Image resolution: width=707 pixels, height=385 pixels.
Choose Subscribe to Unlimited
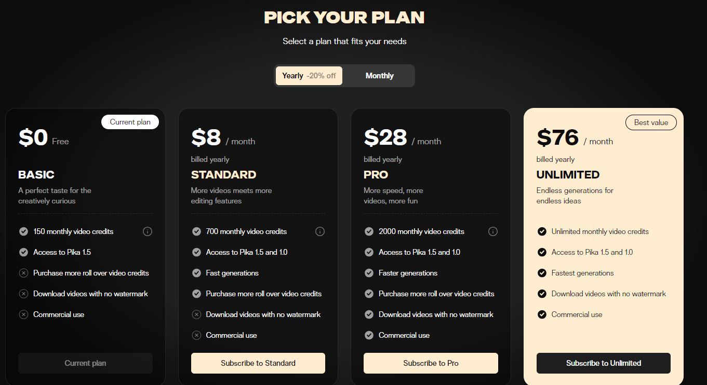(x=603, y=363)
